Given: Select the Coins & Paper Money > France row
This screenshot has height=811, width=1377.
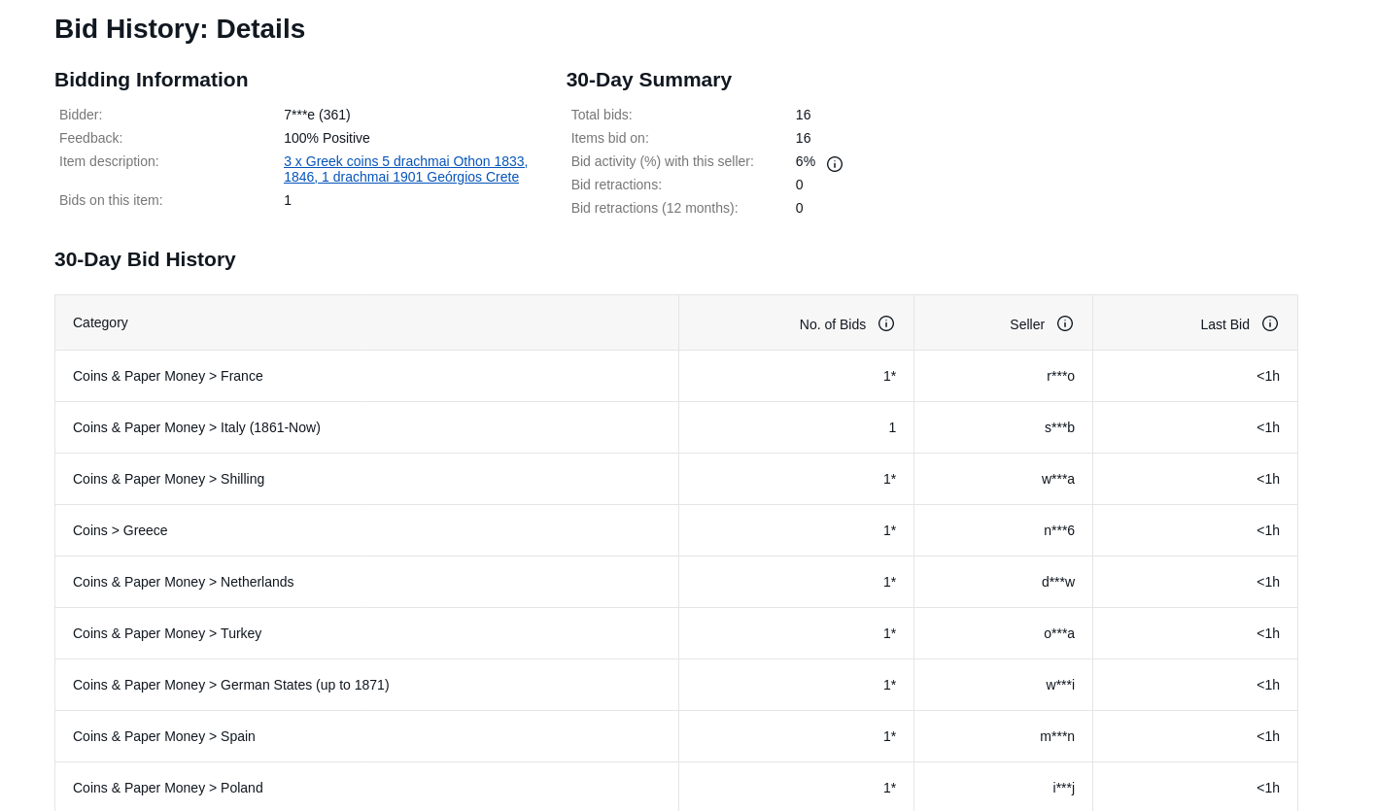Looking at the screenshot, I should click(x=168, y=376).
